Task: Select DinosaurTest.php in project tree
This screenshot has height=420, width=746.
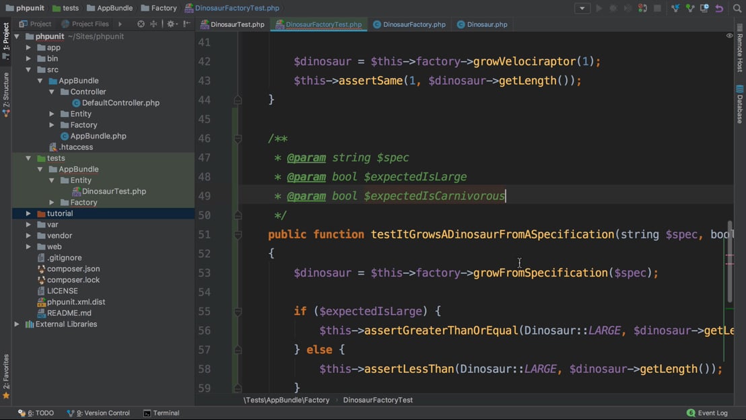Action: (109, 191)
